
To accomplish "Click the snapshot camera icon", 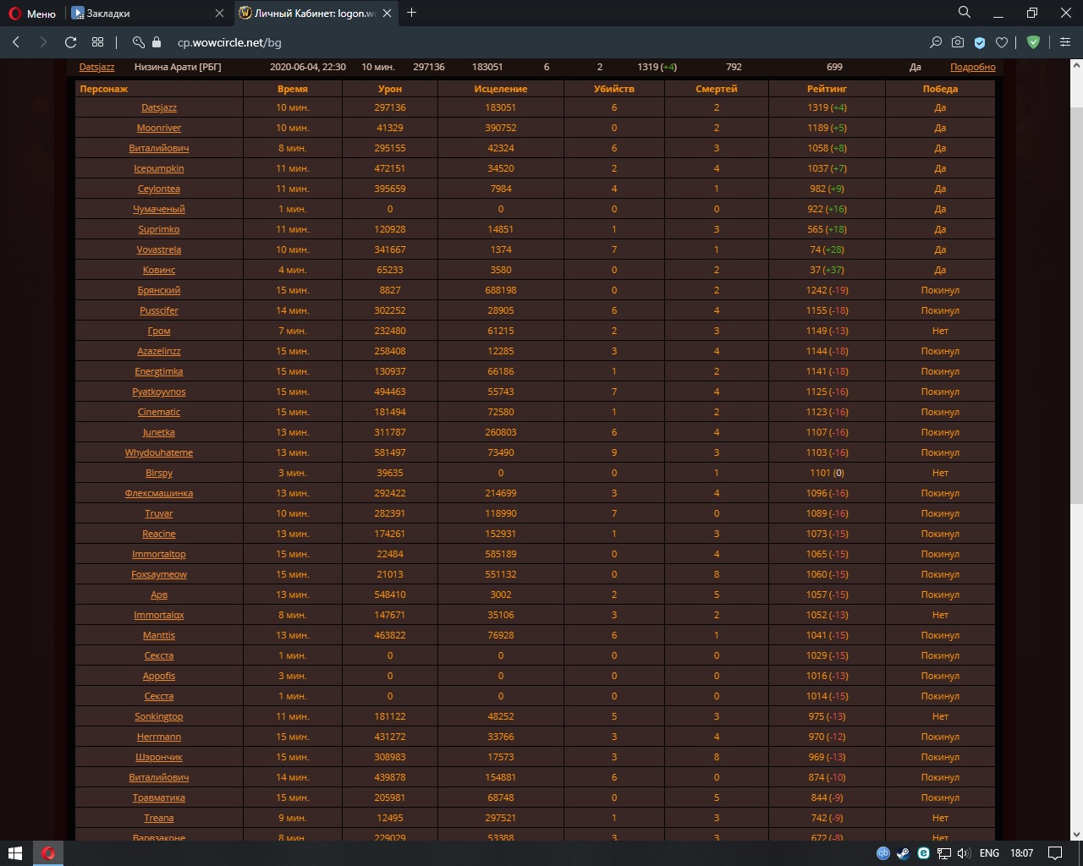I will (958, 42).
